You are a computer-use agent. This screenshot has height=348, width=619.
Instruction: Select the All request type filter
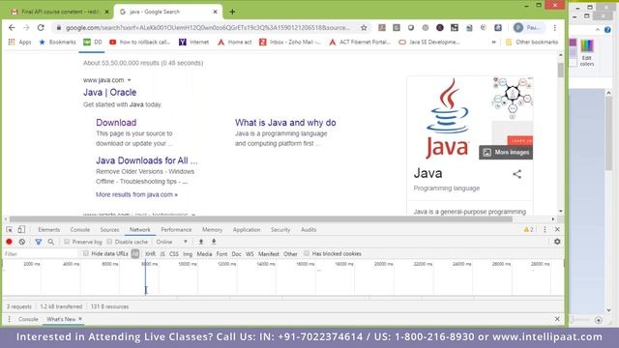tap(135, 253)
